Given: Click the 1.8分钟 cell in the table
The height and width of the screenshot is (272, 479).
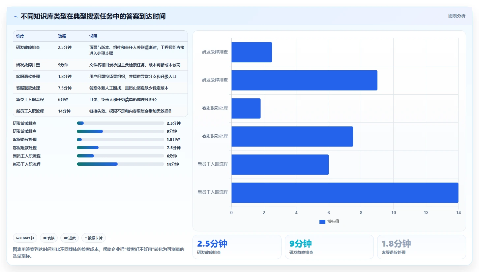Looking at the screenshot, I should [x=65, y=76].
